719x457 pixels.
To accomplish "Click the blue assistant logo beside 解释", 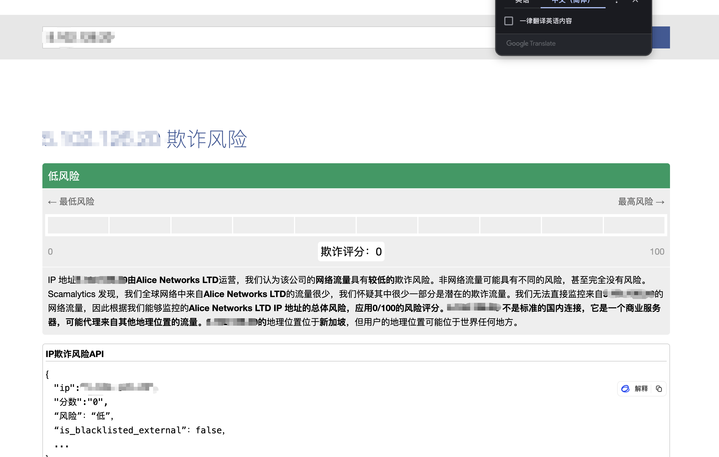I will [625, 389].
